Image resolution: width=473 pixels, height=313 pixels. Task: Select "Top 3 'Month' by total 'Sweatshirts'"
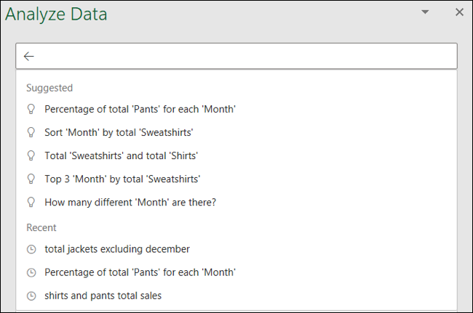[x=122, y=179]
